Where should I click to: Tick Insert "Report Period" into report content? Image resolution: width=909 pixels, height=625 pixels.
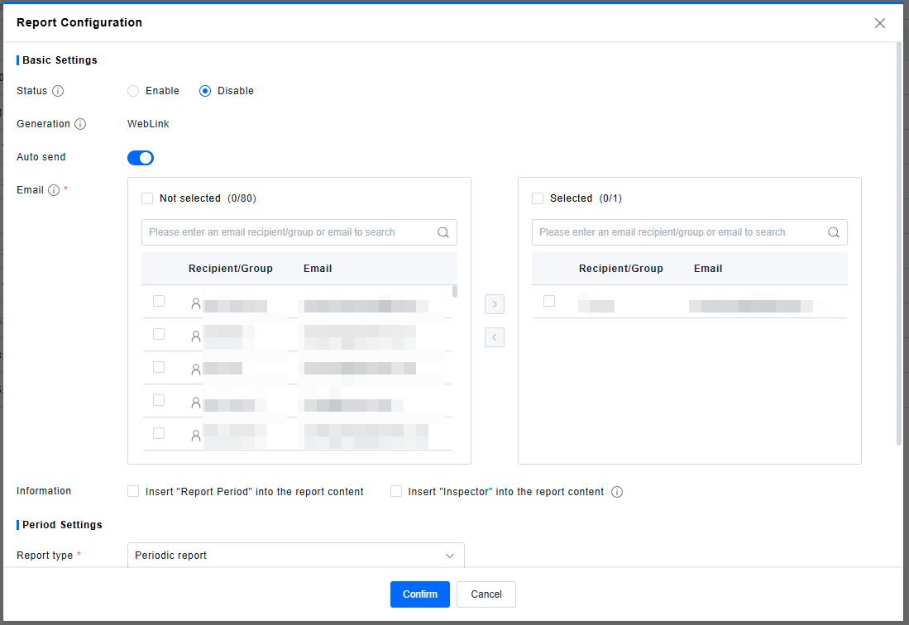tap(133, 491)
